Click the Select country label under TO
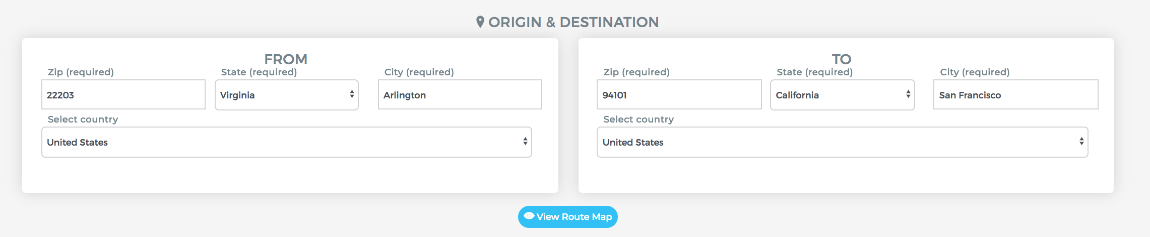The width and height of the screenshot is (1150, 237). (x=638, y=120)
